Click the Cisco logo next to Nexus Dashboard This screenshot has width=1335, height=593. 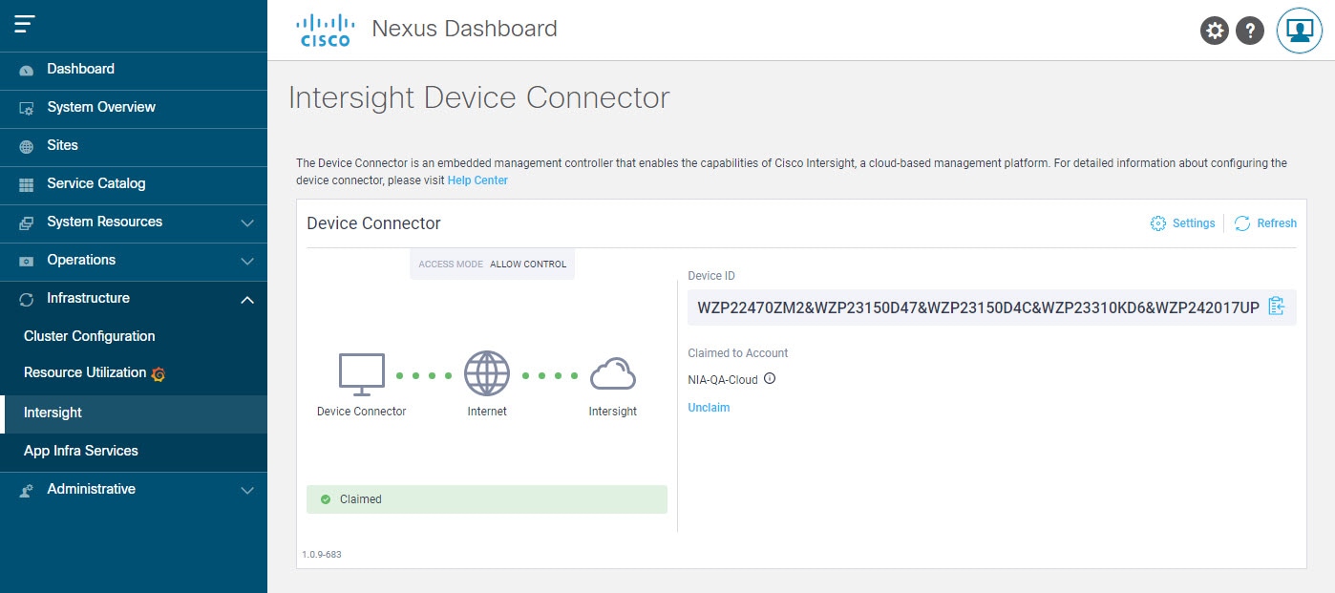326,28
